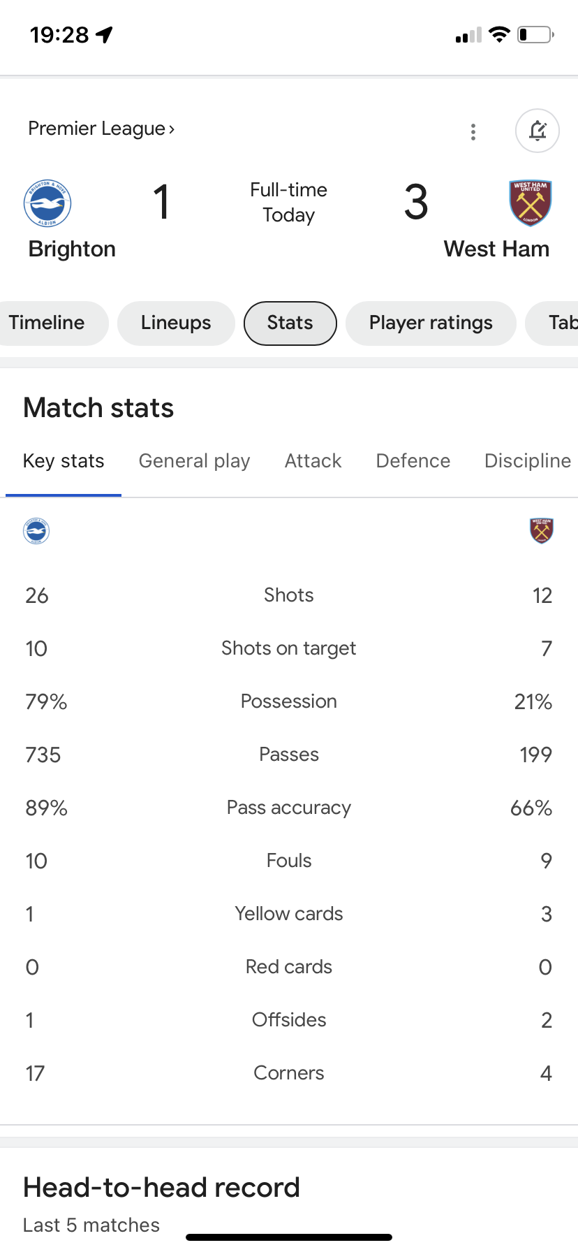The width and height of the screenshot is (578, 1252).
Task: Tap the Head-to-head record heading
Action: click(161, 1187)
